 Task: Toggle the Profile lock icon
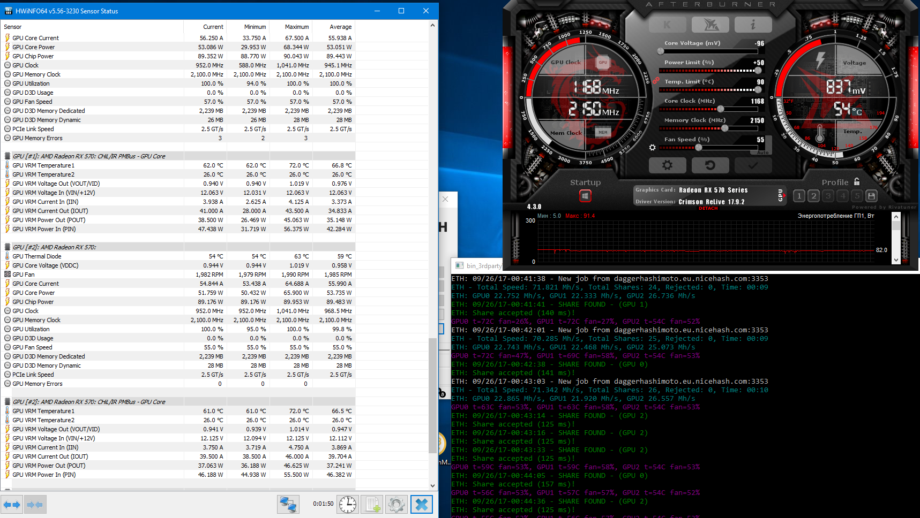click(857, 181)
